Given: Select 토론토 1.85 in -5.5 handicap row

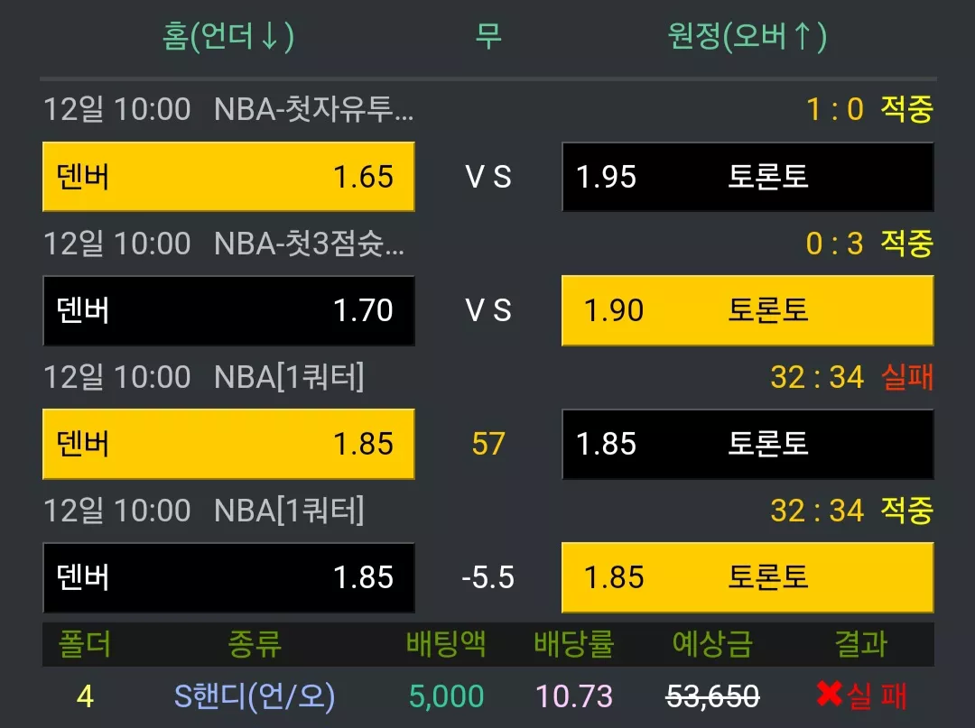Looking at the screenshot, I should tap(747, 577).
